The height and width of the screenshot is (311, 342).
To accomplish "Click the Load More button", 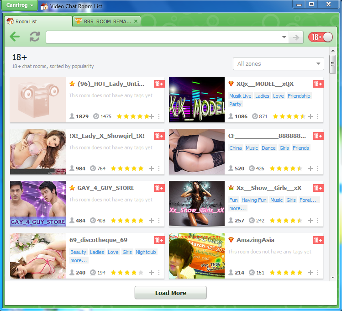I will point(171,293).
